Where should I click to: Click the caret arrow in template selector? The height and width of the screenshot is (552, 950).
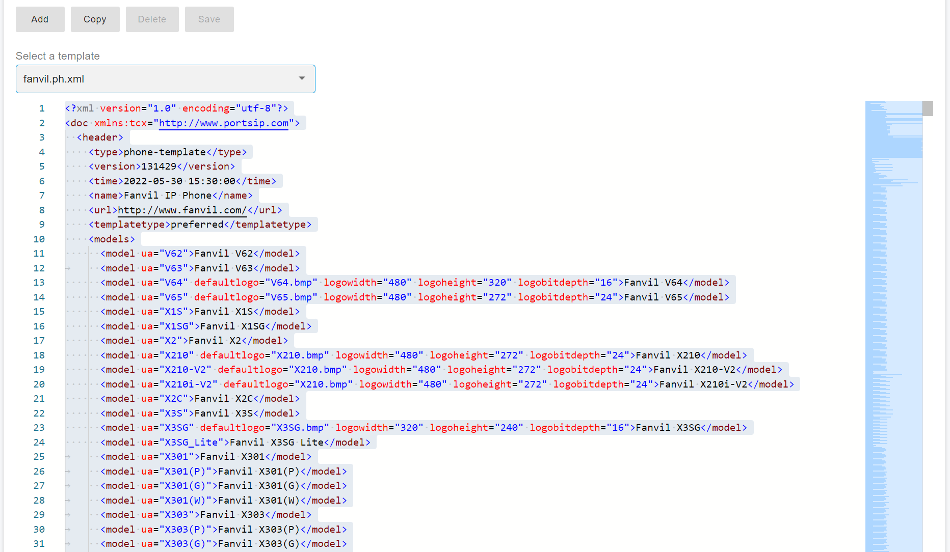point(302,78)
